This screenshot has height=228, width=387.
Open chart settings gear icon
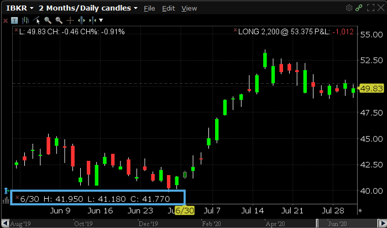[x=348, y=8]
